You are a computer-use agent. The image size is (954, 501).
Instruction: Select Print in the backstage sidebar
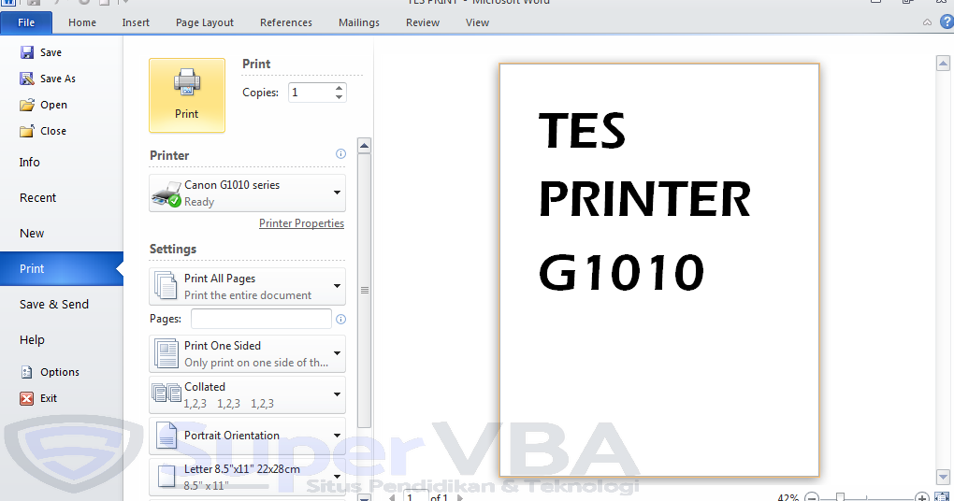tap(61, 269)
